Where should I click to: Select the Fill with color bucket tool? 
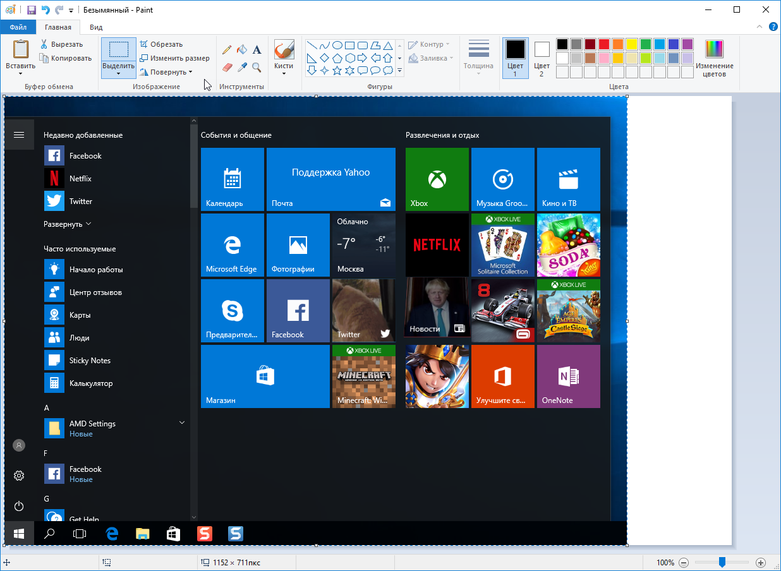[243, 50]
